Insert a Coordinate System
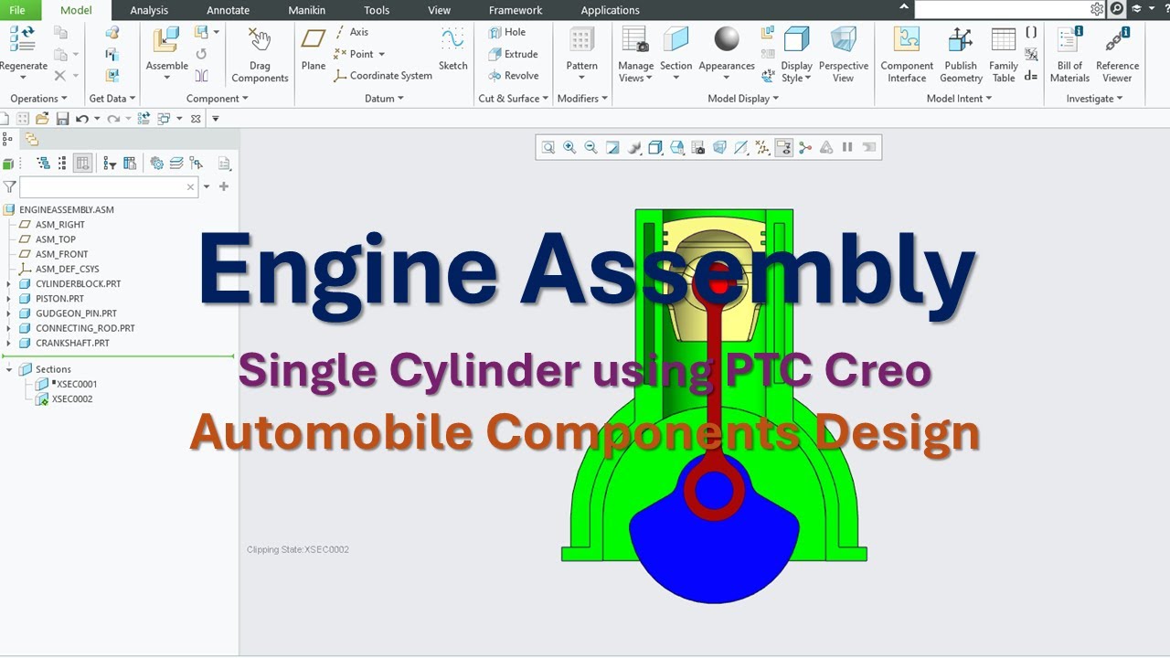The image size is (1170, 658). pos(382,76)
